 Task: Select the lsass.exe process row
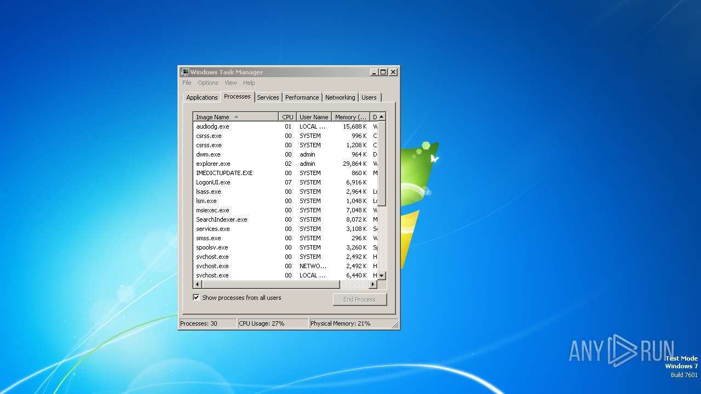point(285,192)
